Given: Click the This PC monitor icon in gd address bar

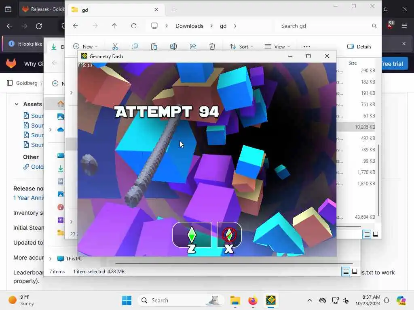Looking at the screenshot, I should click(x=154, y=25).
